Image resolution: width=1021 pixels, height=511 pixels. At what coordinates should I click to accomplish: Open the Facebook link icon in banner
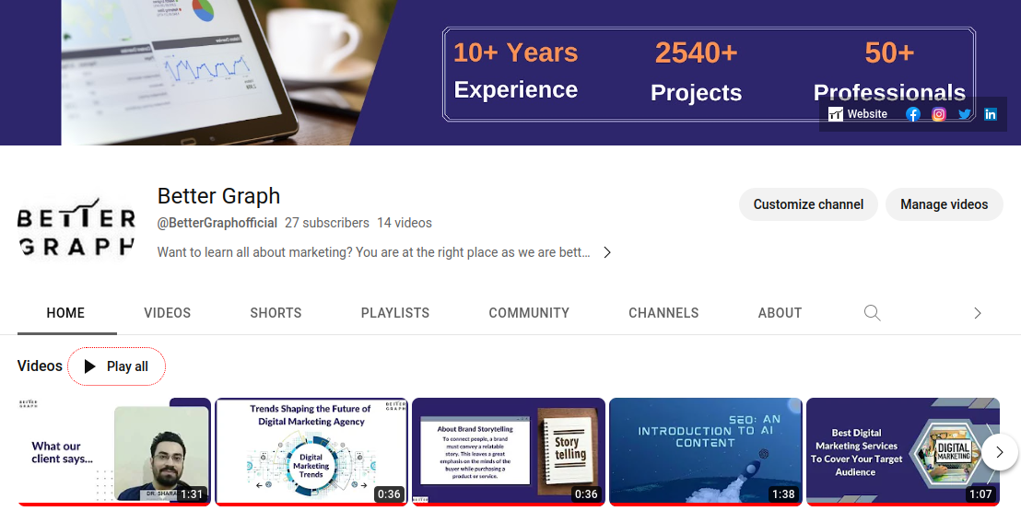pyautogui.click(x=913, y=114)
